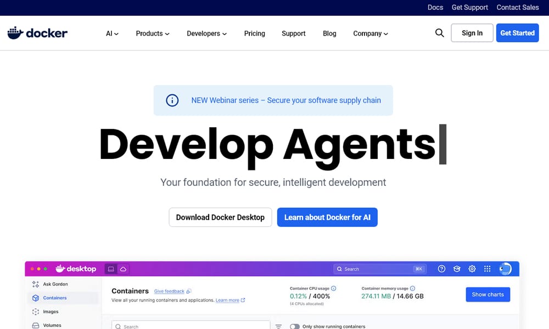
Task: Click the Container CPU usage info icon
Action: click(333, 288)
